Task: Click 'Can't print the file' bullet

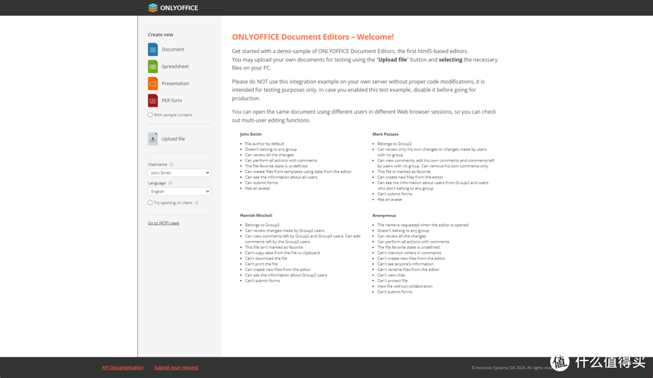Action: pyautogui.click(x=261, y=264)
